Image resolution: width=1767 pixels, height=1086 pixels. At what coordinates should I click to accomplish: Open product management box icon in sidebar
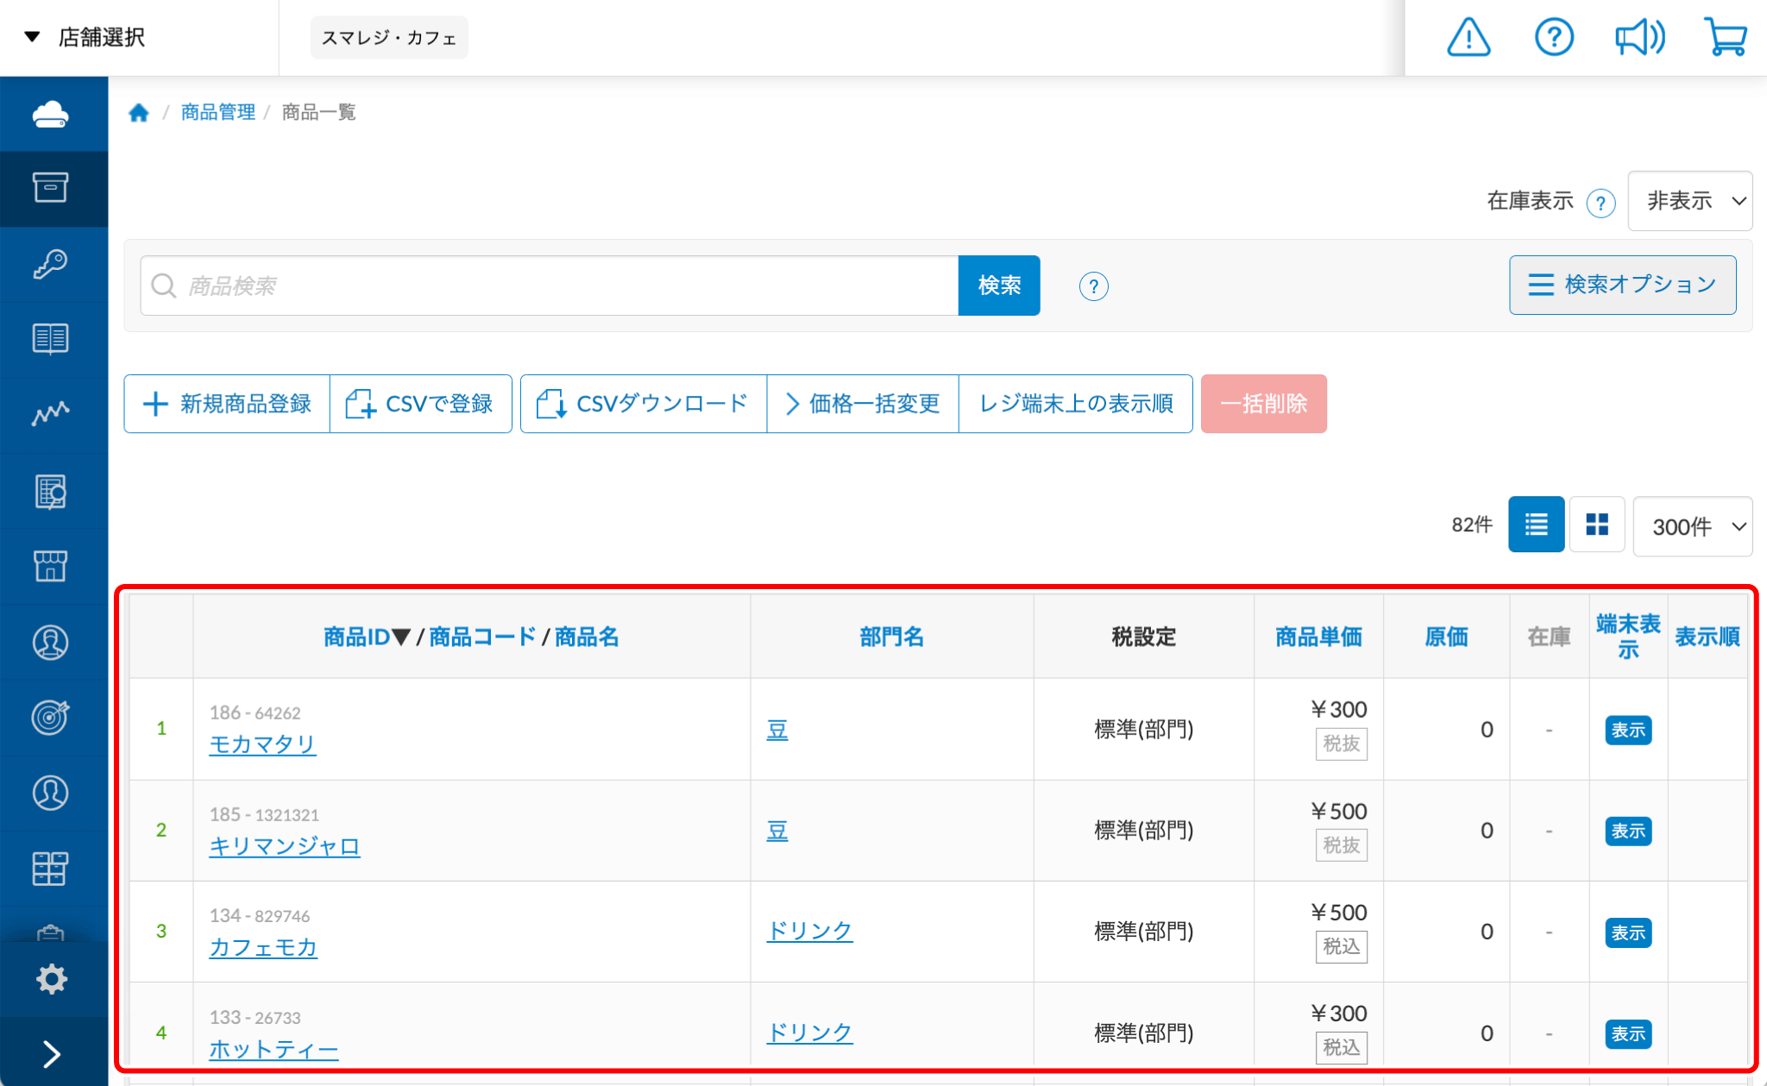point(51,188)
